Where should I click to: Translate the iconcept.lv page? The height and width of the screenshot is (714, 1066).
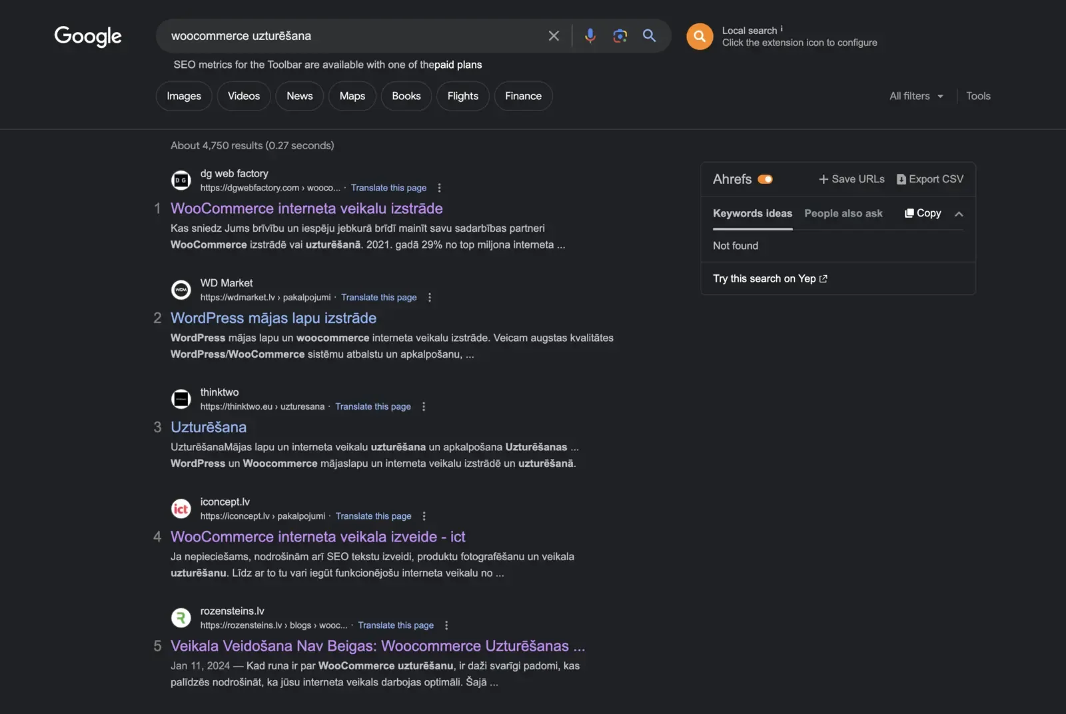click(x=374, y=516)
